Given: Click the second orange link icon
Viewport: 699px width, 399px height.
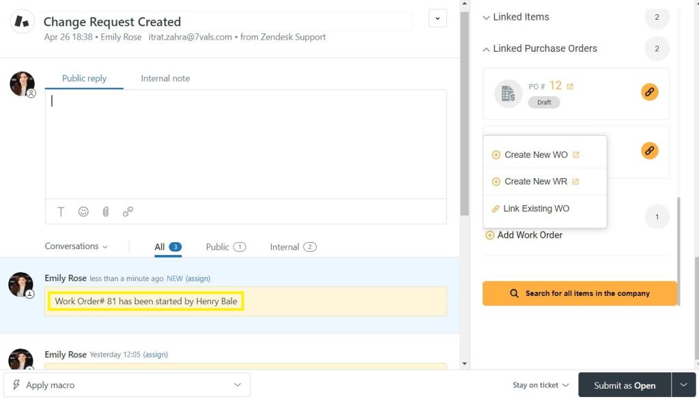Looking at the screenshot, I should coord(650,151).
